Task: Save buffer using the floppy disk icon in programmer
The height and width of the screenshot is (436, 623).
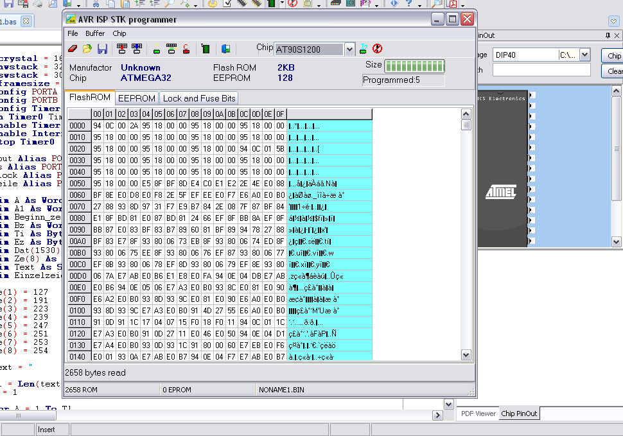Action: [103, 49]
